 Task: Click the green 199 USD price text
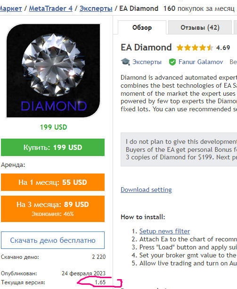[x=53, y=127]
